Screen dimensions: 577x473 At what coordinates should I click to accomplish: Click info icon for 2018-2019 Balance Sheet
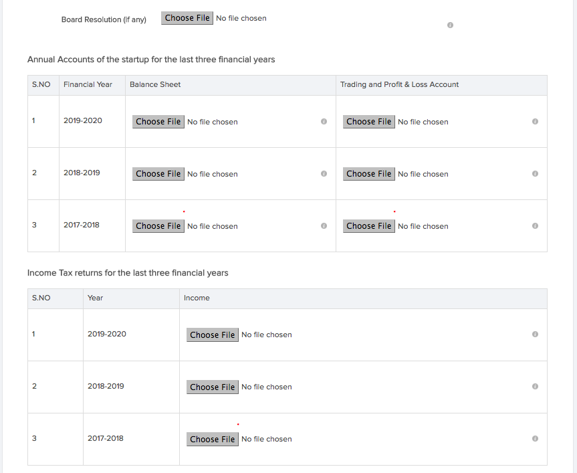point(324,174)
